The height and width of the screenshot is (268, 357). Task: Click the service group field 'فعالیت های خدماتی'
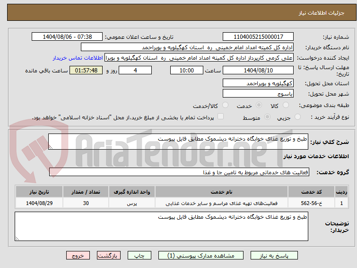pyautogui.click(x=179, y=172)
